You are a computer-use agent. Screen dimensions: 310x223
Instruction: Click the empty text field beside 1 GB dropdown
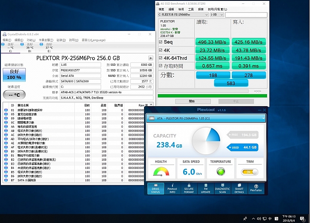click(x=246, y=15)
